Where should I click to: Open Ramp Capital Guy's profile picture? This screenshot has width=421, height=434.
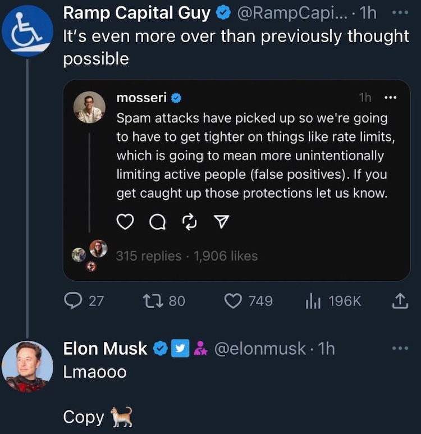[27, 31]
